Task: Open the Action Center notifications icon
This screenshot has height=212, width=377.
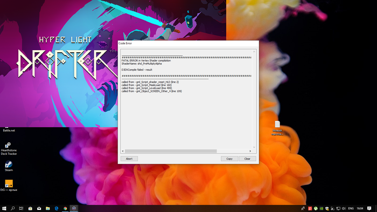Action: tap(369, 208)
